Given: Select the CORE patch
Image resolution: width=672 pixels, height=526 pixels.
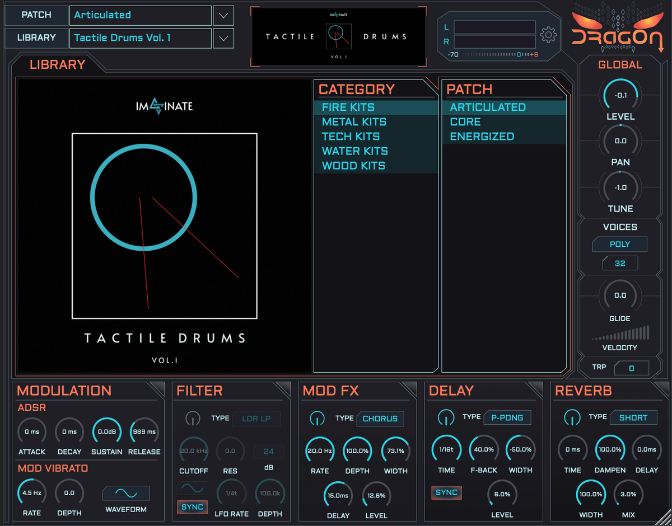Looking at the screenshot, I should point(504,122).
